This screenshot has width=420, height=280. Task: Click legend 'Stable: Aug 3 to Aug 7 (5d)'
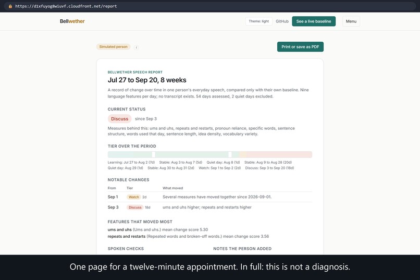pos(180,162)
